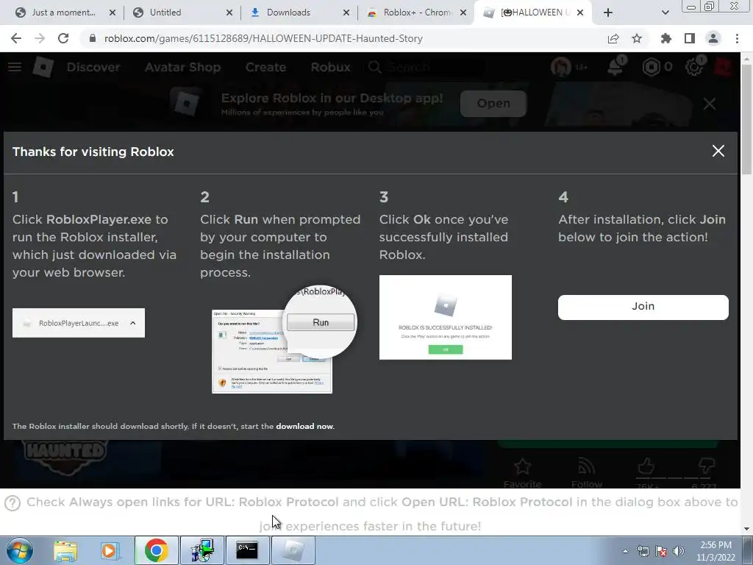Click the Favorite star icon
Screen dimensions: 753x565
(523, 466)
